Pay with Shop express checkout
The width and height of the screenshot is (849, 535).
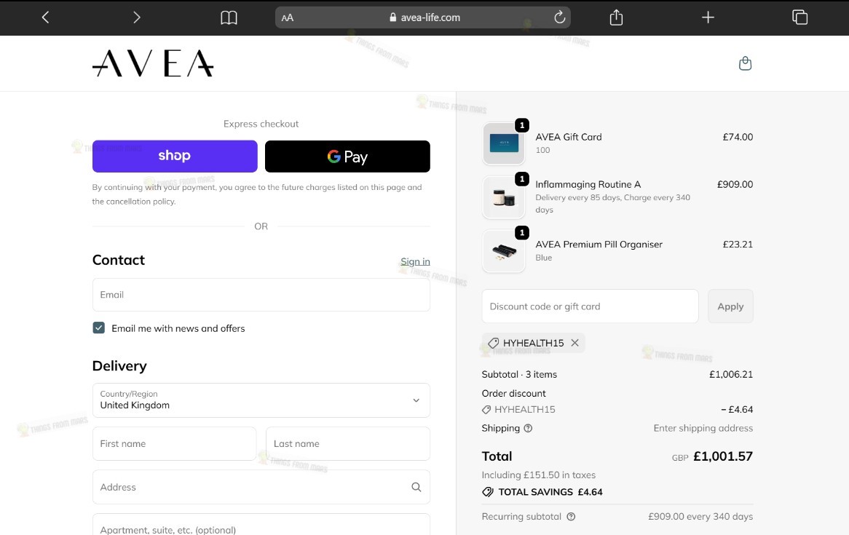pyautogui.click(x=174, y=156)
